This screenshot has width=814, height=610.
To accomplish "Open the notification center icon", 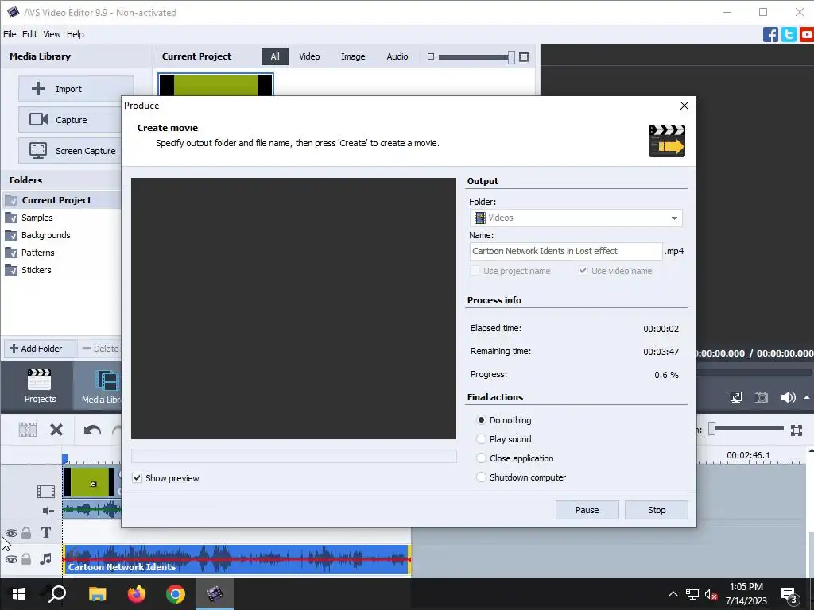I will 789,594.
